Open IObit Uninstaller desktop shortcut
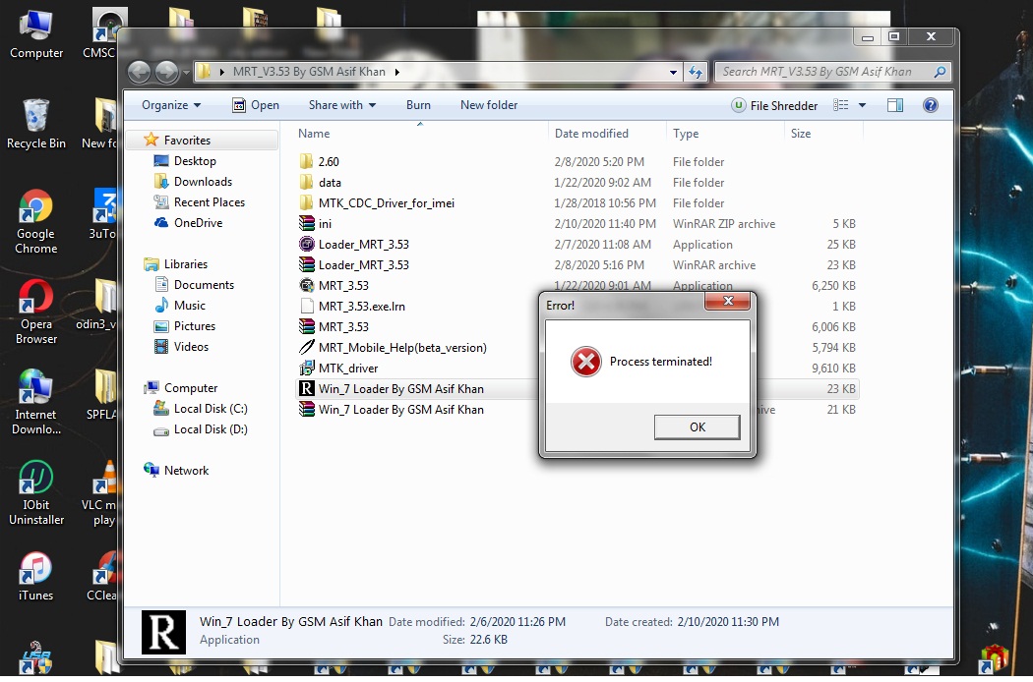This screenshot has width=1033, height=682. click(x=35, y=493)
